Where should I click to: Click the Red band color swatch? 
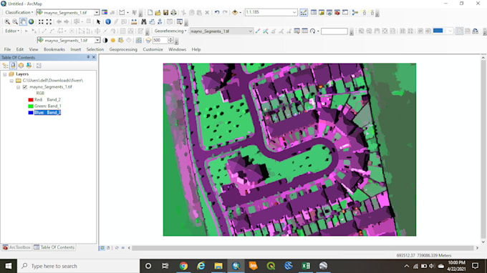click(31, 100)
